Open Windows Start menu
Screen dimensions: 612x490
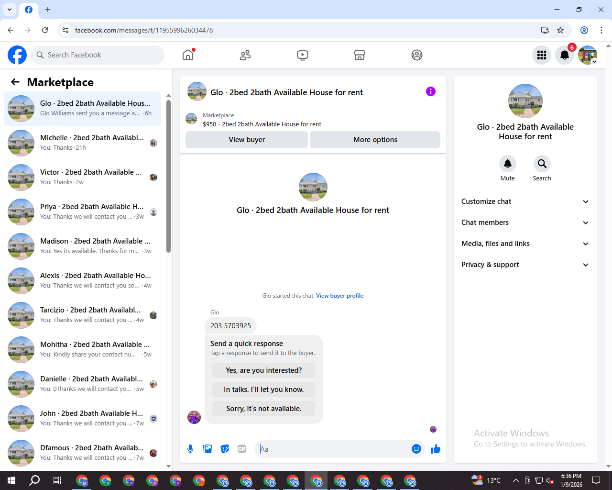click(11, 480)
